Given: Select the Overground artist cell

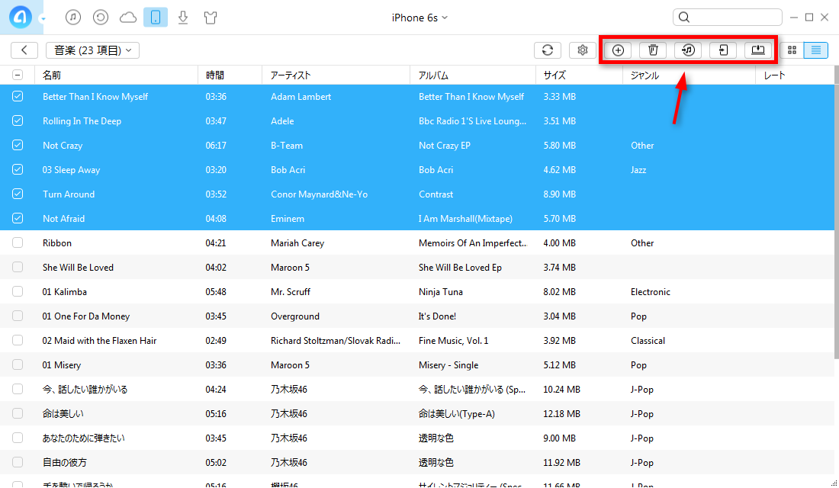Looking at the screenshot, I should 295,316.
